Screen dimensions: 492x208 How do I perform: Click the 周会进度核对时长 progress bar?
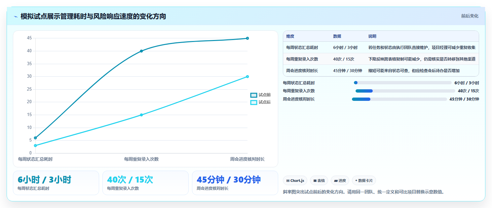pyautogui.click(x=399, y=99)
